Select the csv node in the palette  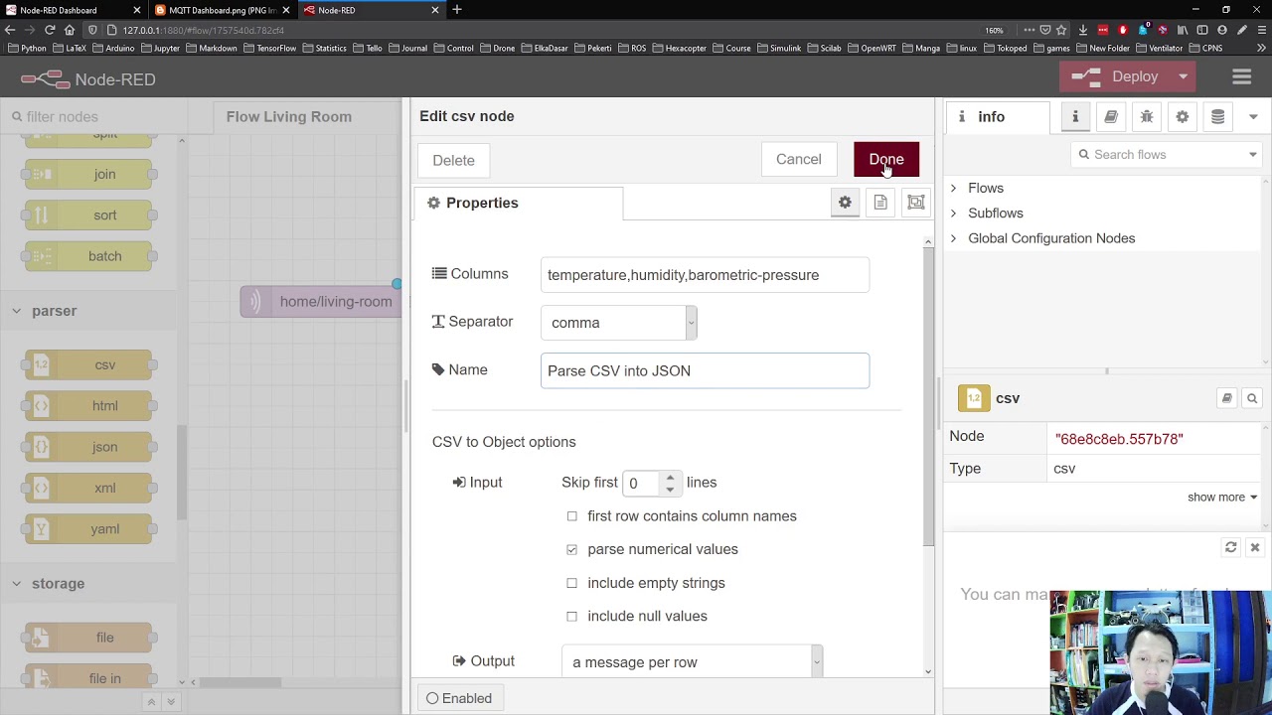pyautogui.click(x=89, y=364)
